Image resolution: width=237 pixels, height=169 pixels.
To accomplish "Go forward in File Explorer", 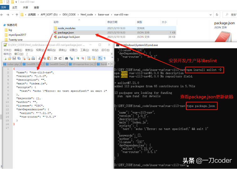I will [x=8, y=15].
